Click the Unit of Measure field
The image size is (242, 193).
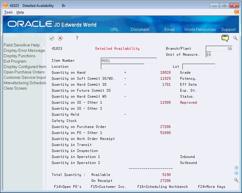[208, 55]
